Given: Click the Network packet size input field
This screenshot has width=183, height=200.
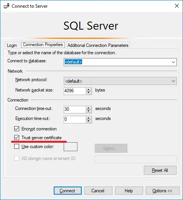Looking at the screenshot, I should (x=75, y=91).
